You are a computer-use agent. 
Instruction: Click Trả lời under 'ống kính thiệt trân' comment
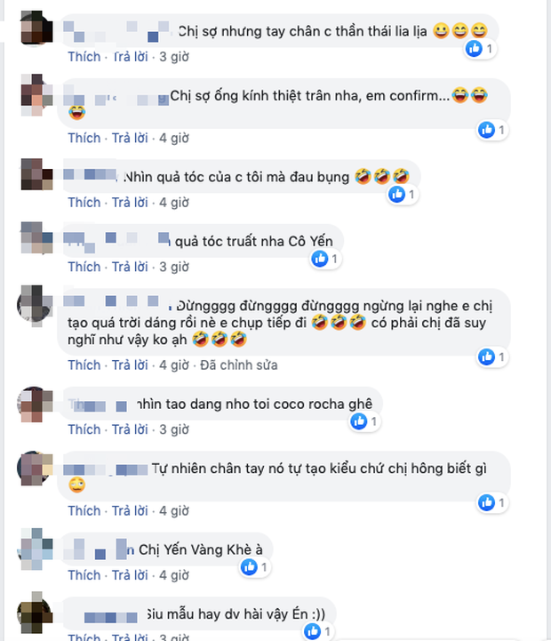130,138
